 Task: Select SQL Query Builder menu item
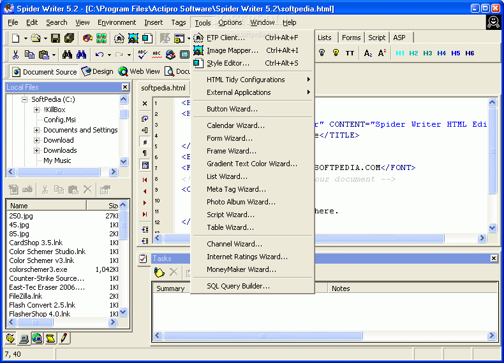point(253,286)
